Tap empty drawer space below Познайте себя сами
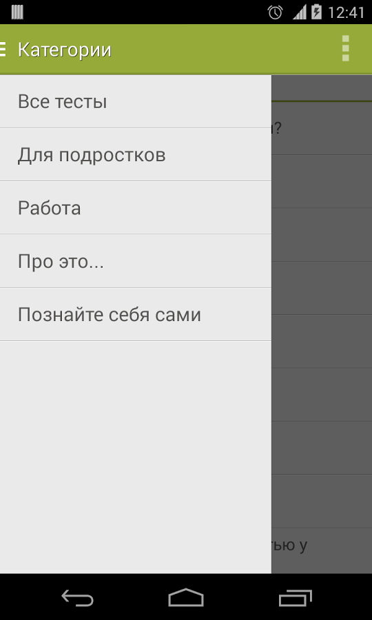 [136, 457]
